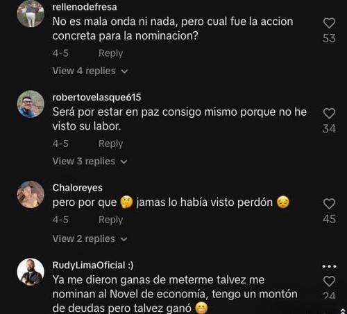
Task: Expand View 4 replies
Action: [90, 71]
